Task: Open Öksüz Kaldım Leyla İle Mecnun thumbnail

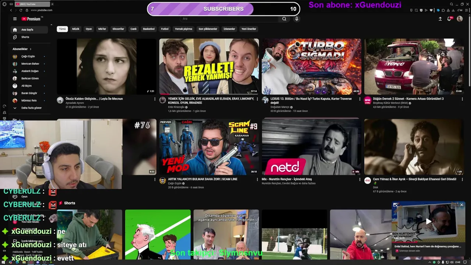Action: tap(107, 67)
